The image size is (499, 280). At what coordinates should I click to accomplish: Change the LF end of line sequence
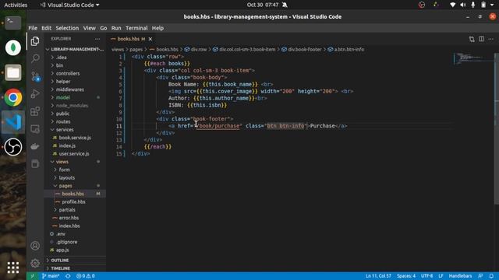[x=441, y=276]
